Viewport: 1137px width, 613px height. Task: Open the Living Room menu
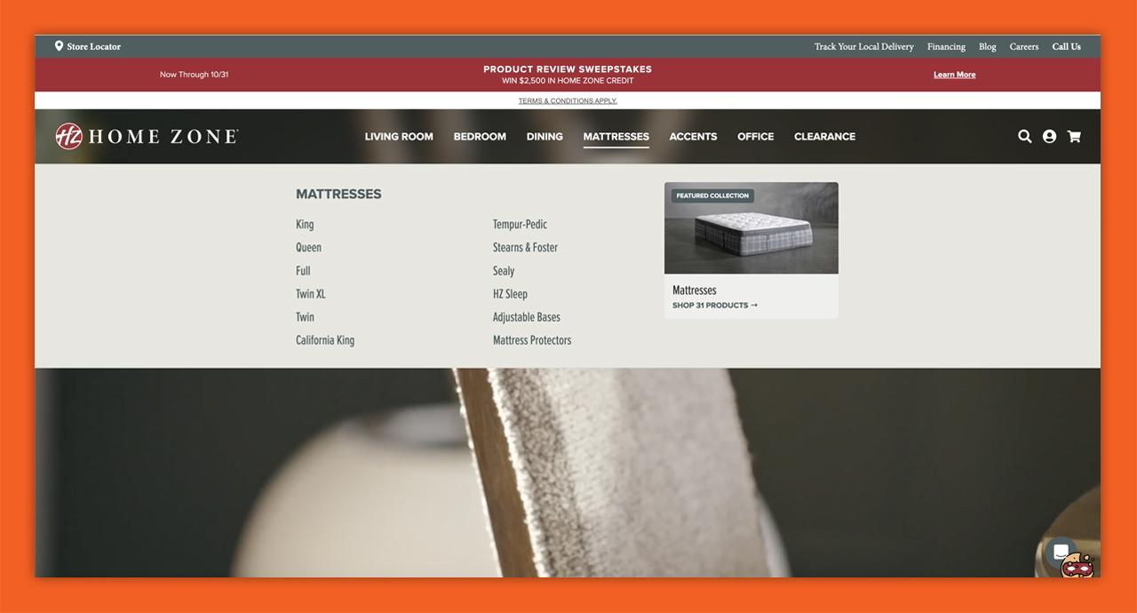pyautogui.click(x=398, y=136)
